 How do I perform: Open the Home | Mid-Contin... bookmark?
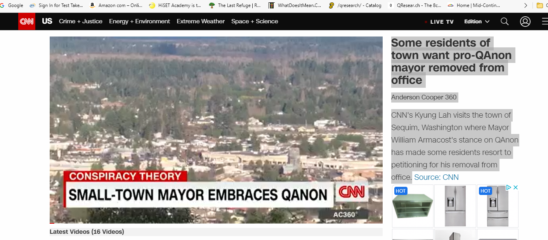coord(474,5)
